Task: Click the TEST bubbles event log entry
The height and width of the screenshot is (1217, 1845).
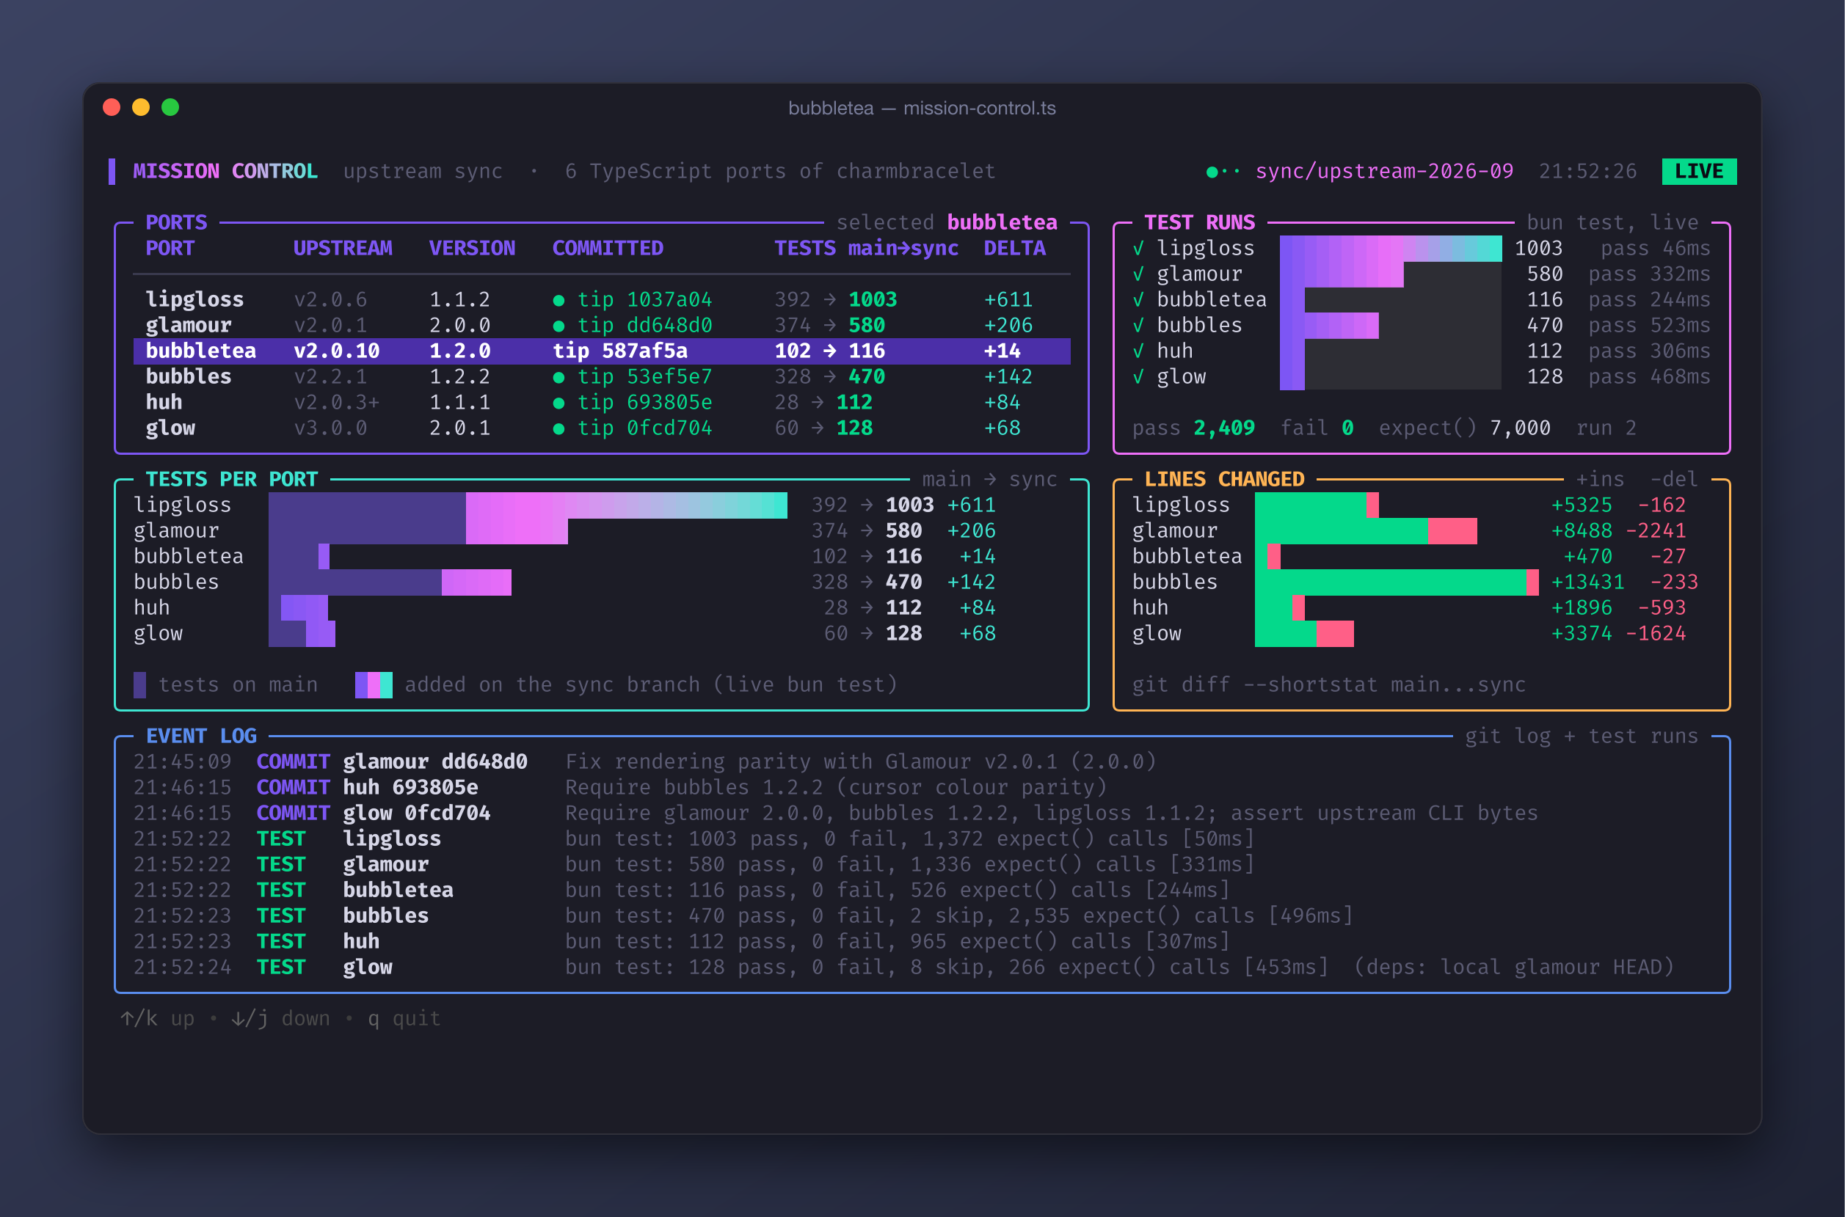Action: pos(743,915)
